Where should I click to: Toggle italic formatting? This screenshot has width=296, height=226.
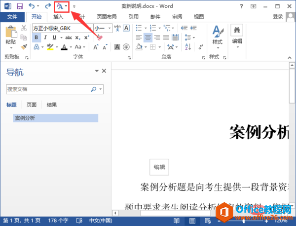tap(45, 38)
